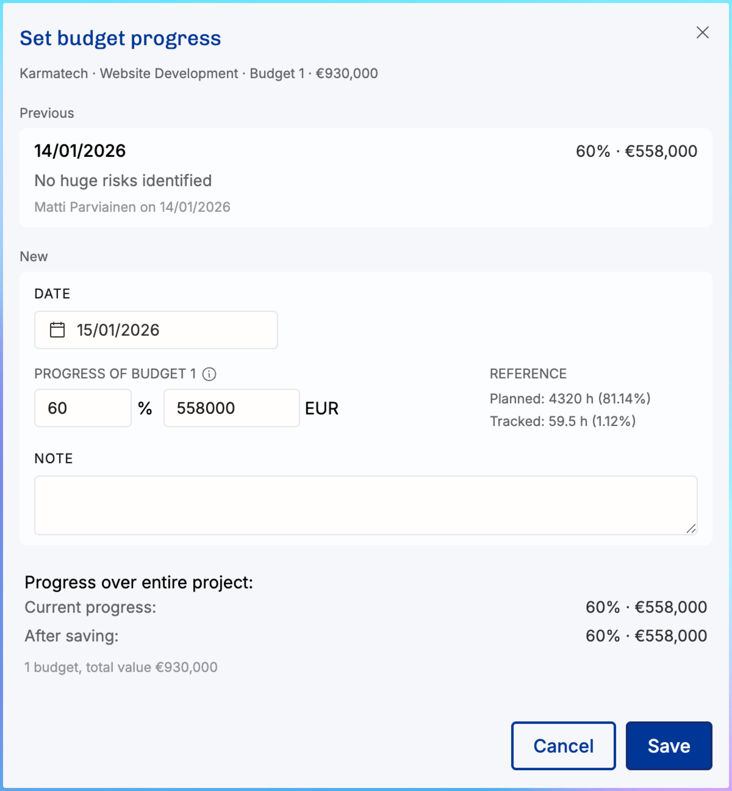Screen dimensions: 732x791
Task: Click the After saving progress value
Action: click(646, 636)
